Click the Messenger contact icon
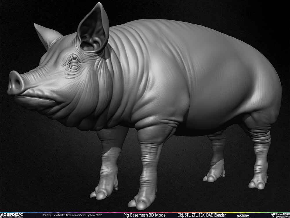 tap(240, 216)
